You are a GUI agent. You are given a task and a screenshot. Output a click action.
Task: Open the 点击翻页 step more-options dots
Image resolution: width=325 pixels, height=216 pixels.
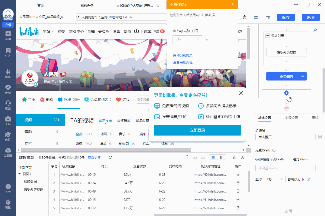303,76
